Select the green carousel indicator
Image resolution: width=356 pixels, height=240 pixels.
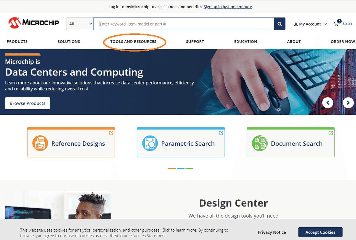pos(189,169)
